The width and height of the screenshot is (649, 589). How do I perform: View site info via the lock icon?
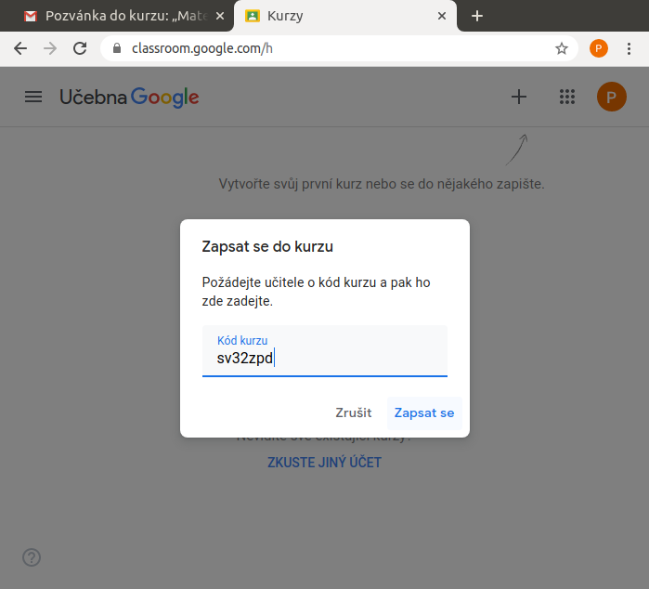point(117,48)
